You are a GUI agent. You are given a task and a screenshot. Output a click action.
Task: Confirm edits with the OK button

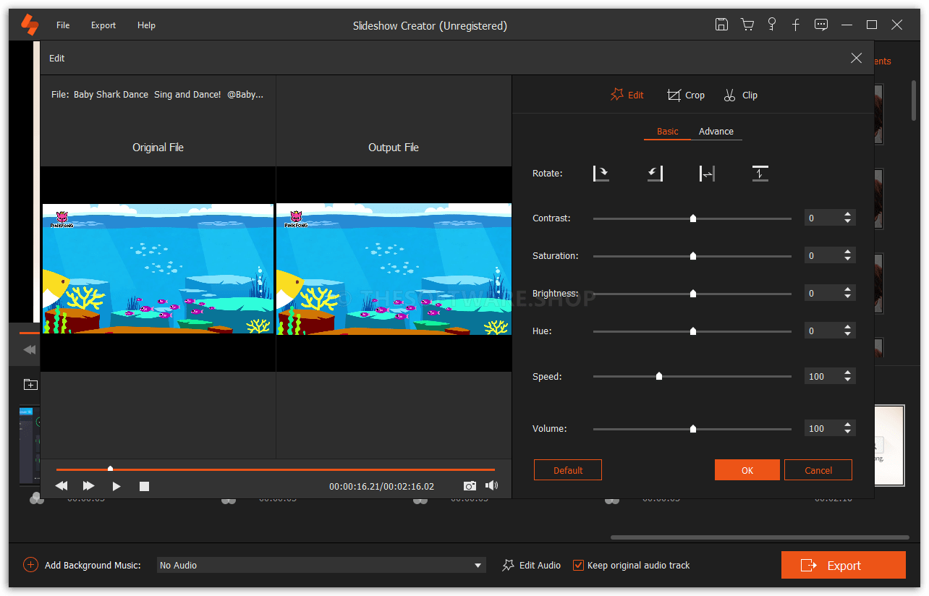747,469
